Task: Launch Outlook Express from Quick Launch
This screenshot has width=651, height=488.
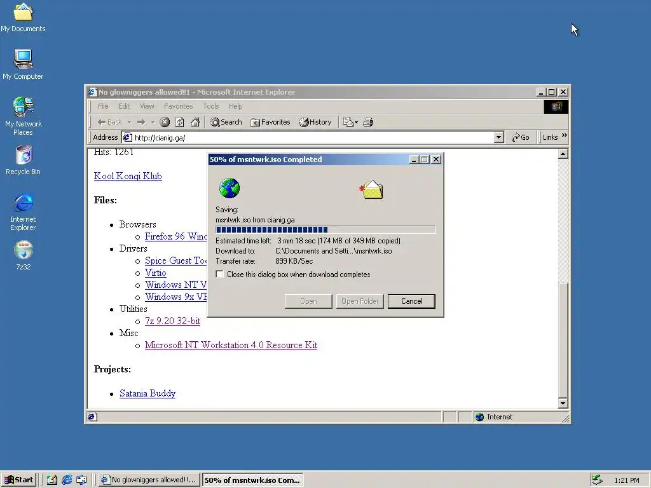Action: click(81, 480)
